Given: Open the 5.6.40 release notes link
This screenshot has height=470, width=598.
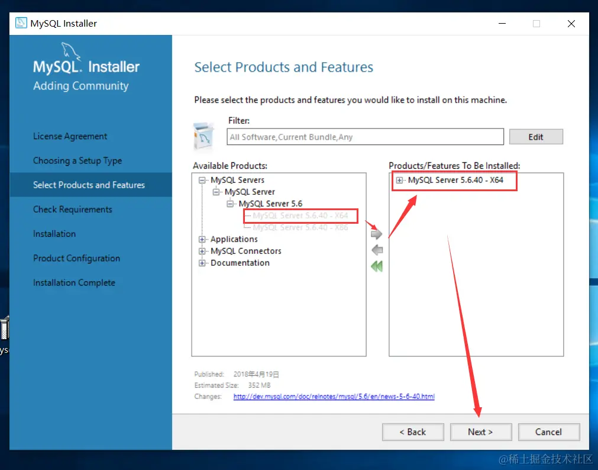Looking at the screenshot, I should coord(334,397).
